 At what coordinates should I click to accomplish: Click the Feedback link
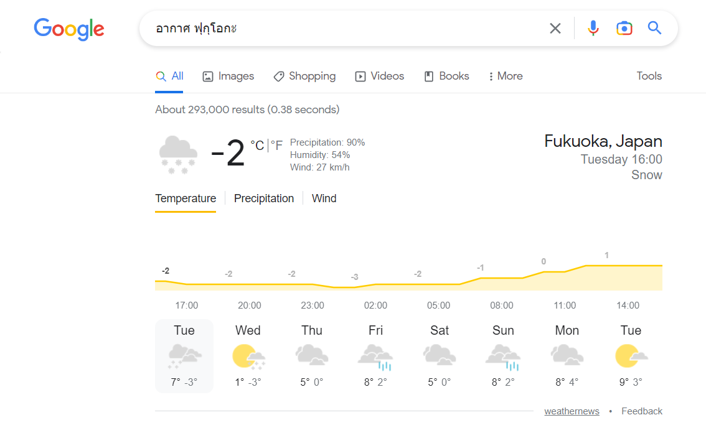(642, 411)
